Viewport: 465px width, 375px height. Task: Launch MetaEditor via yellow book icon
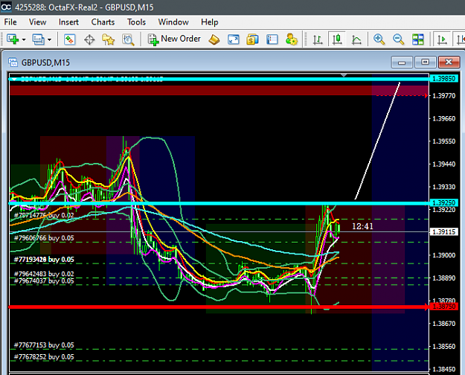click(214, 39)
